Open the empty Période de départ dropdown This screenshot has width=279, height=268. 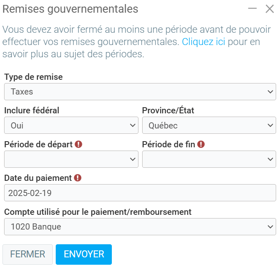click(x=71, y=159)
